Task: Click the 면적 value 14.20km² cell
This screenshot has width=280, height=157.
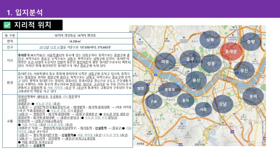Action: tap(75, 41)
